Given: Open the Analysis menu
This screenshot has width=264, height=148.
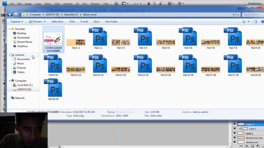Looking at the screenshot, I should [68, 4].
